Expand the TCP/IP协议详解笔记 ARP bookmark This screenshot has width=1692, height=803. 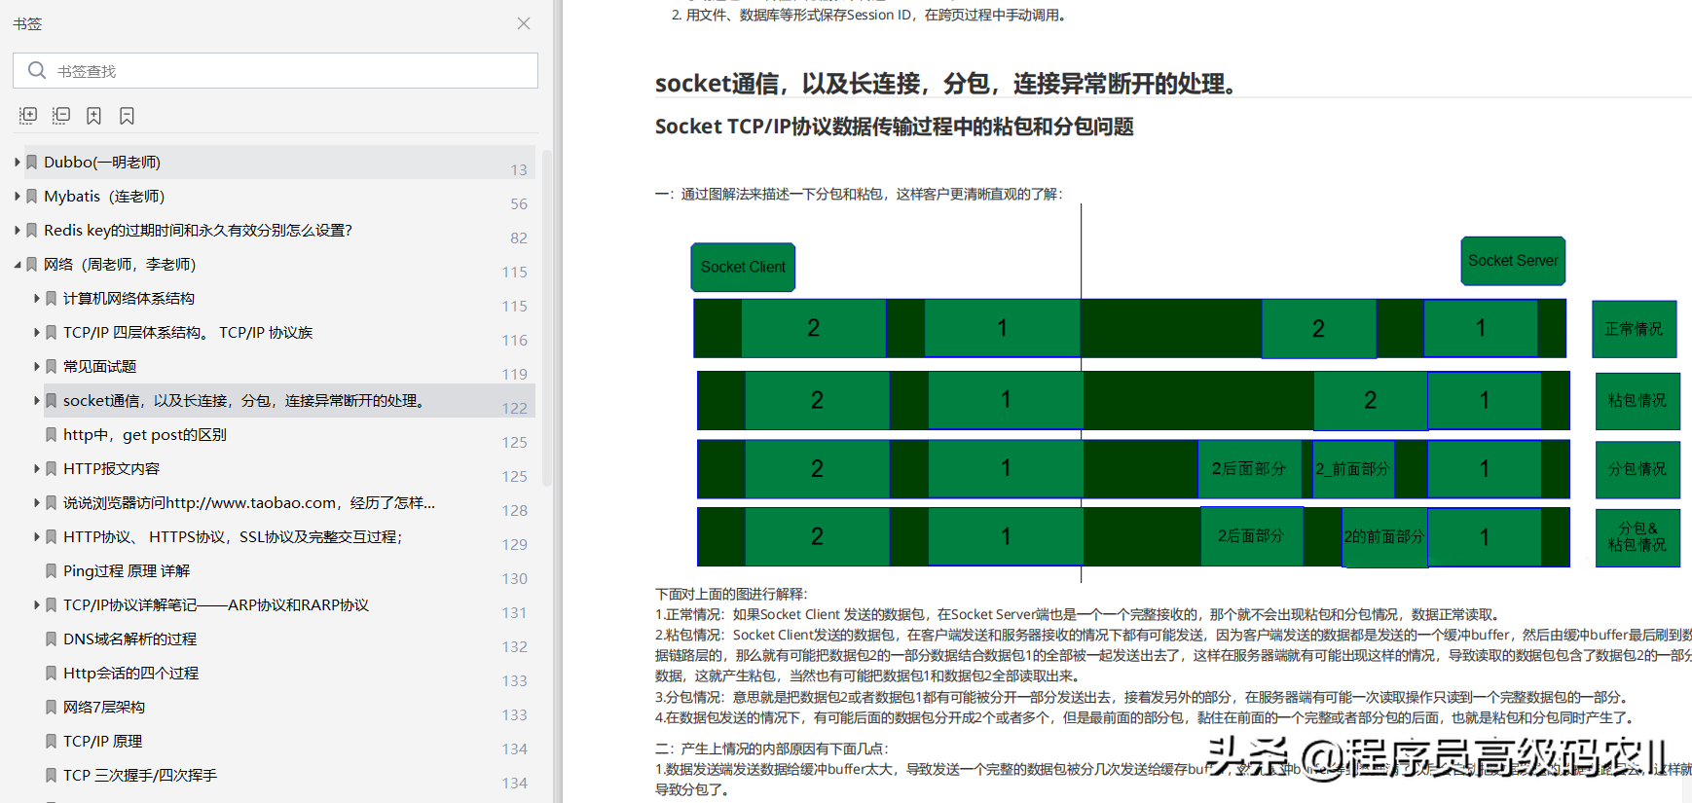coord(36,604)
